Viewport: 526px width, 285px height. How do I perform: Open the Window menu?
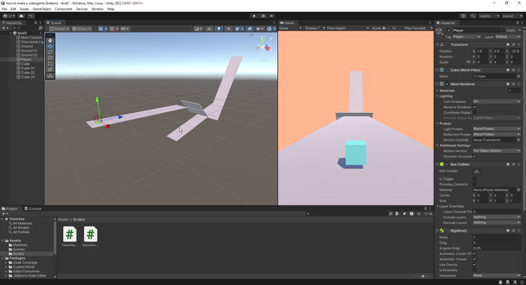(x=97, y=9)
